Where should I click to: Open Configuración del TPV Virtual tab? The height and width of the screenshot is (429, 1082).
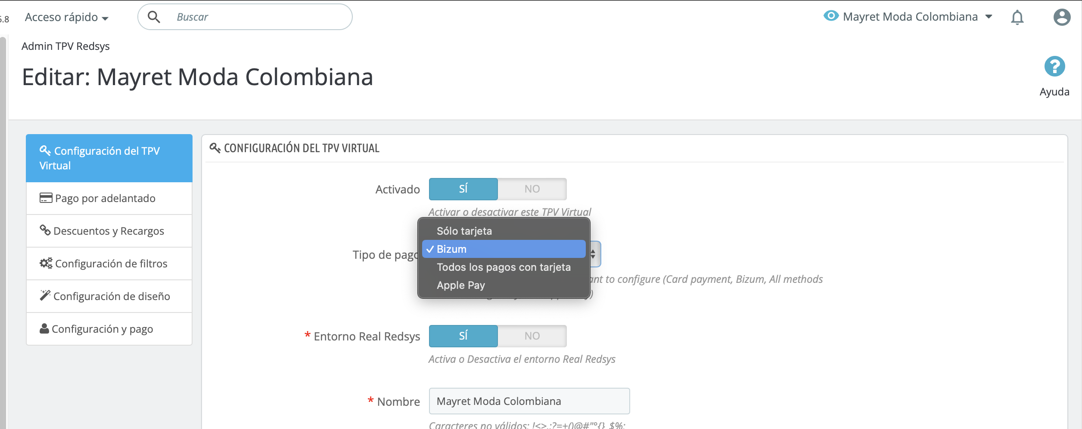click(109, 158)
